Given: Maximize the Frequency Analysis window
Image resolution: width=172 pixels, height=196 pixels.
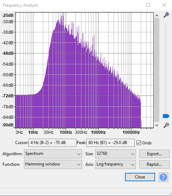Looking at the screenshot, I should [148, 5].
